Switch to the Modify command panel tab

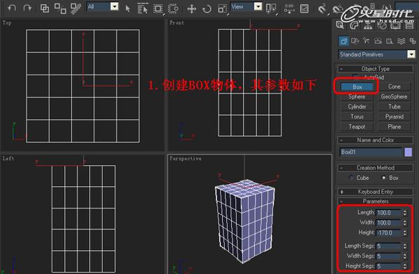pyautogui.click(x=354, y=25)
